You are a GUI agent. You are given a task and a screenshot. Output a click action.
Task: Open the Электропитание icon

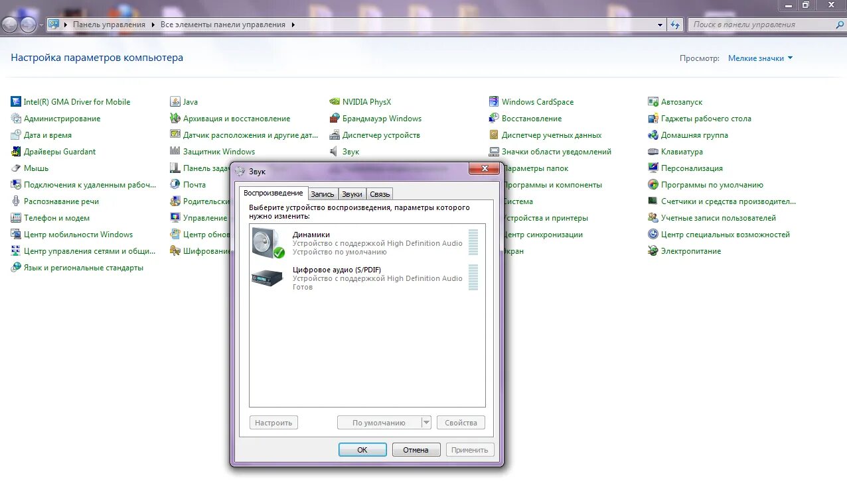[653, 250]
